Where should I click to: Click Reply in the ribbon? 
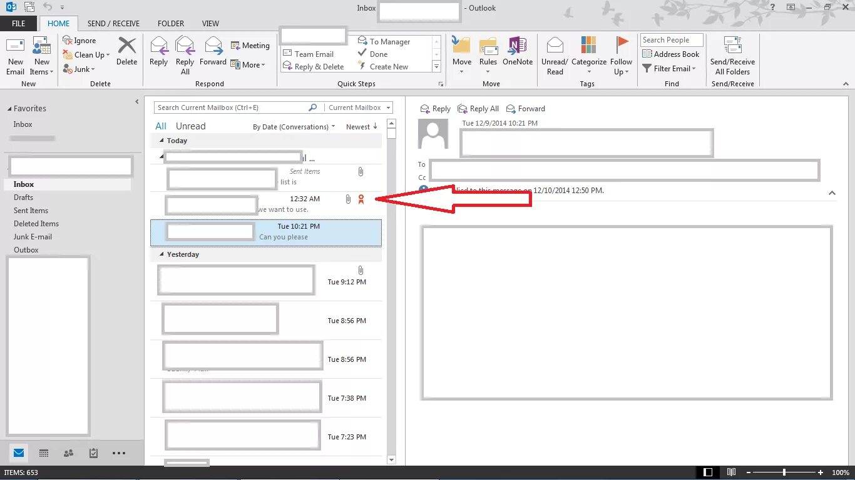pyautogui.click(x=158, y=51)
